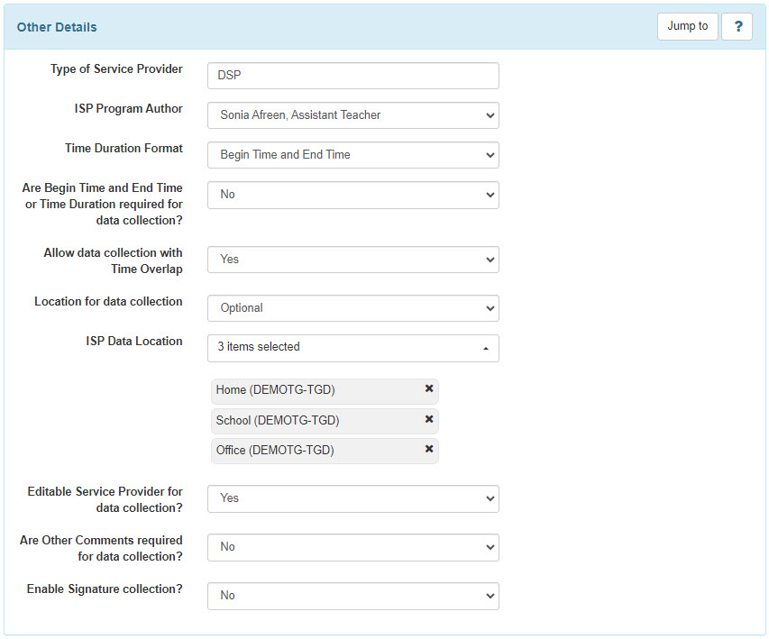This screenshot has width=769, height=639.
Task: Remove School (DEMOTG-TGD) location tag
Action: pos(429,419)
